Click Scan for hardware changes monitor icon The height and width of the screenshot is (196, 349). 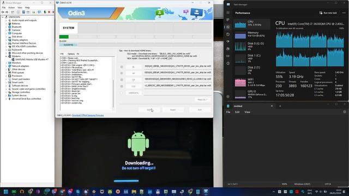click(39, 12)
